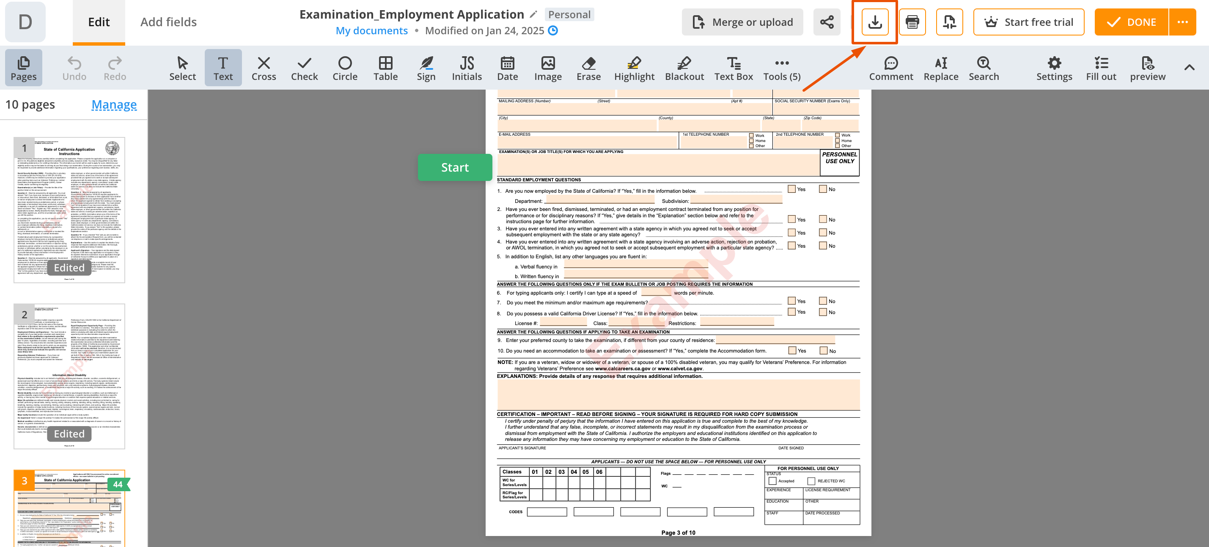The height and width of the screenshot is (547, 1209).
Task: Check Yes for question 1 employment
Action: click(791, 189)
